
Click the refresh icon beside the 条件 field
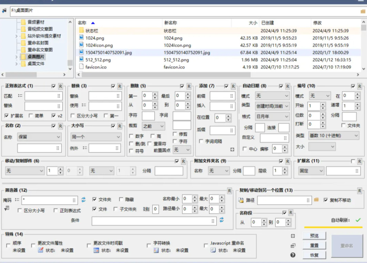[222, 220]
